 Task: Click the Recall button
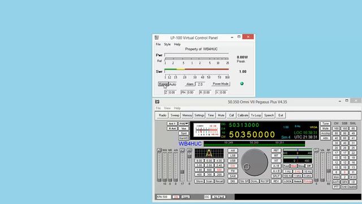point(219,181)
